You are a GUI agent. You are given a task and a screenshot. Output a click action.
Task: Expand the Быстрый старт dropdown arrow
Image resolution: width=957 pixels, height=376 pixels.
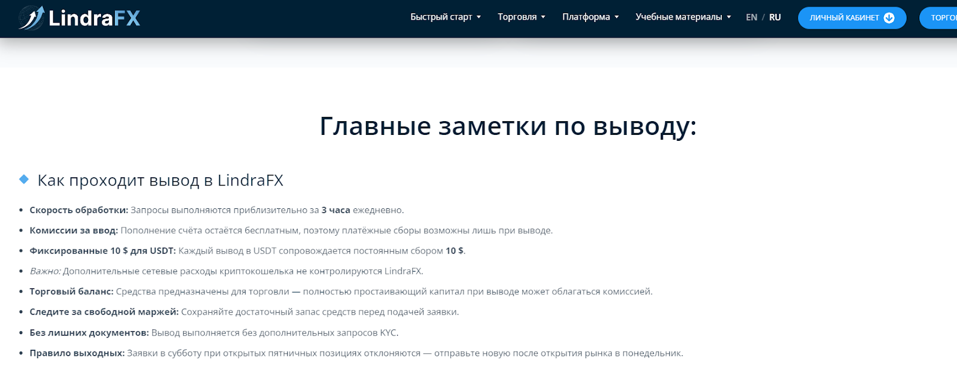tap(478, 17)
